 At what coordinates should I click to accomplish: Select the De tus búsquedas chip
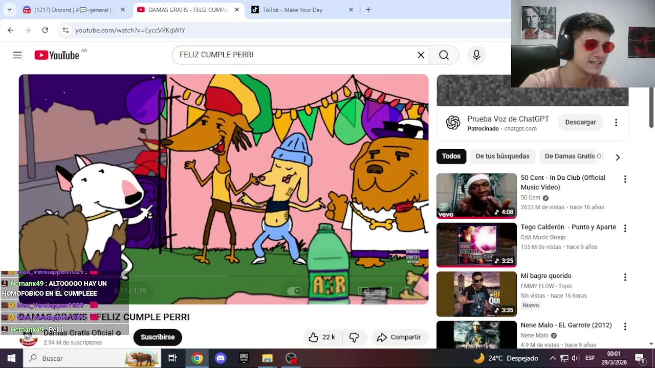click(503, 156)
